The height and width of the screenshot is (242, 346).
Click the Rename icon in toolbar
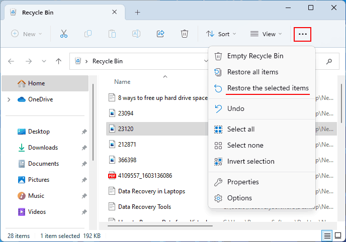136,34
